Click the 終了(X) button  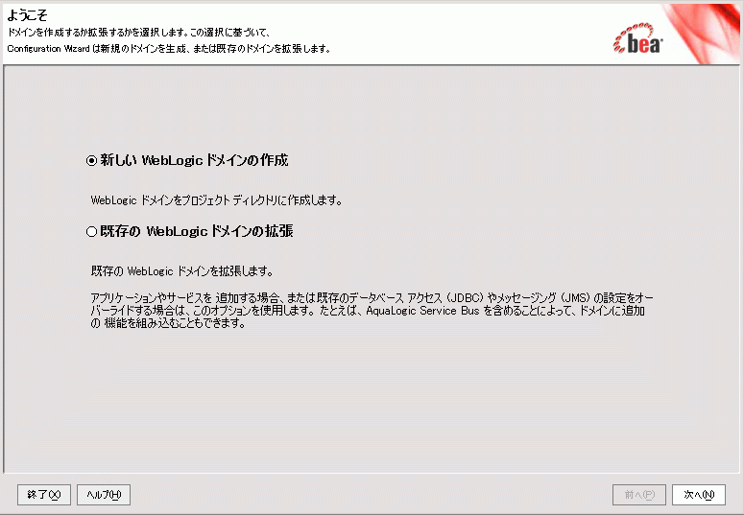(44, 495)
